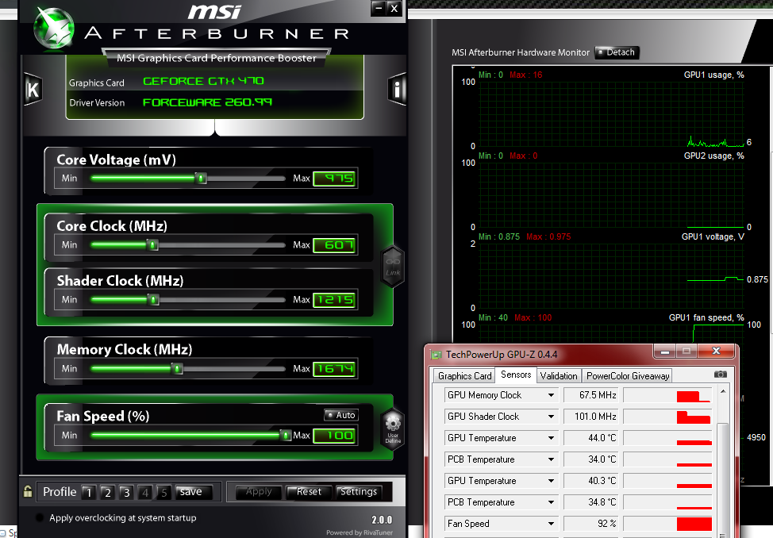The image size is (773, 538).
Task: Save the current profile settings
Action: pos(194,492)
